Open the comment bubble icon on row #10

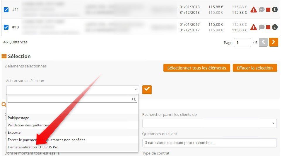[x=262, y=27]
